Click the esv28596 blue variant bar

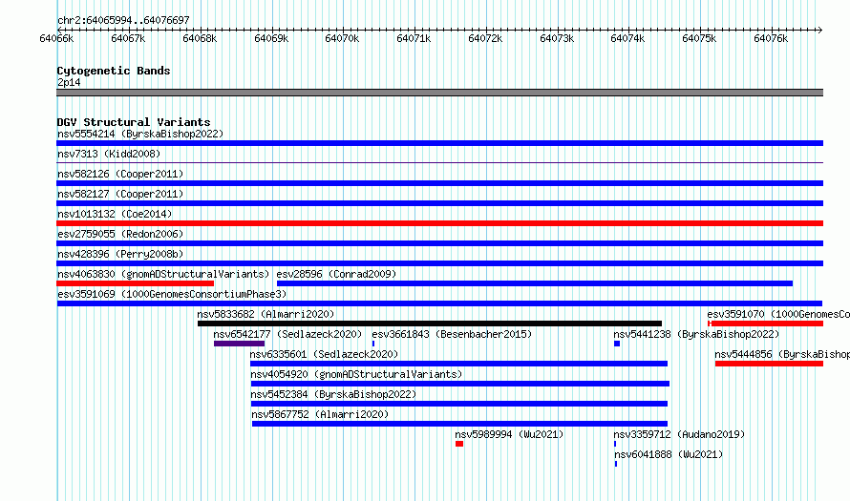(x=535, y=283)
